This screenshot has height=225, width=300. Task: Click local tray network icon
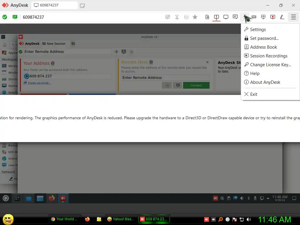click(242, 219)
